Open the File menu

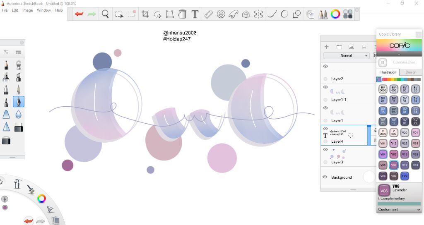[x=5, y=10]
